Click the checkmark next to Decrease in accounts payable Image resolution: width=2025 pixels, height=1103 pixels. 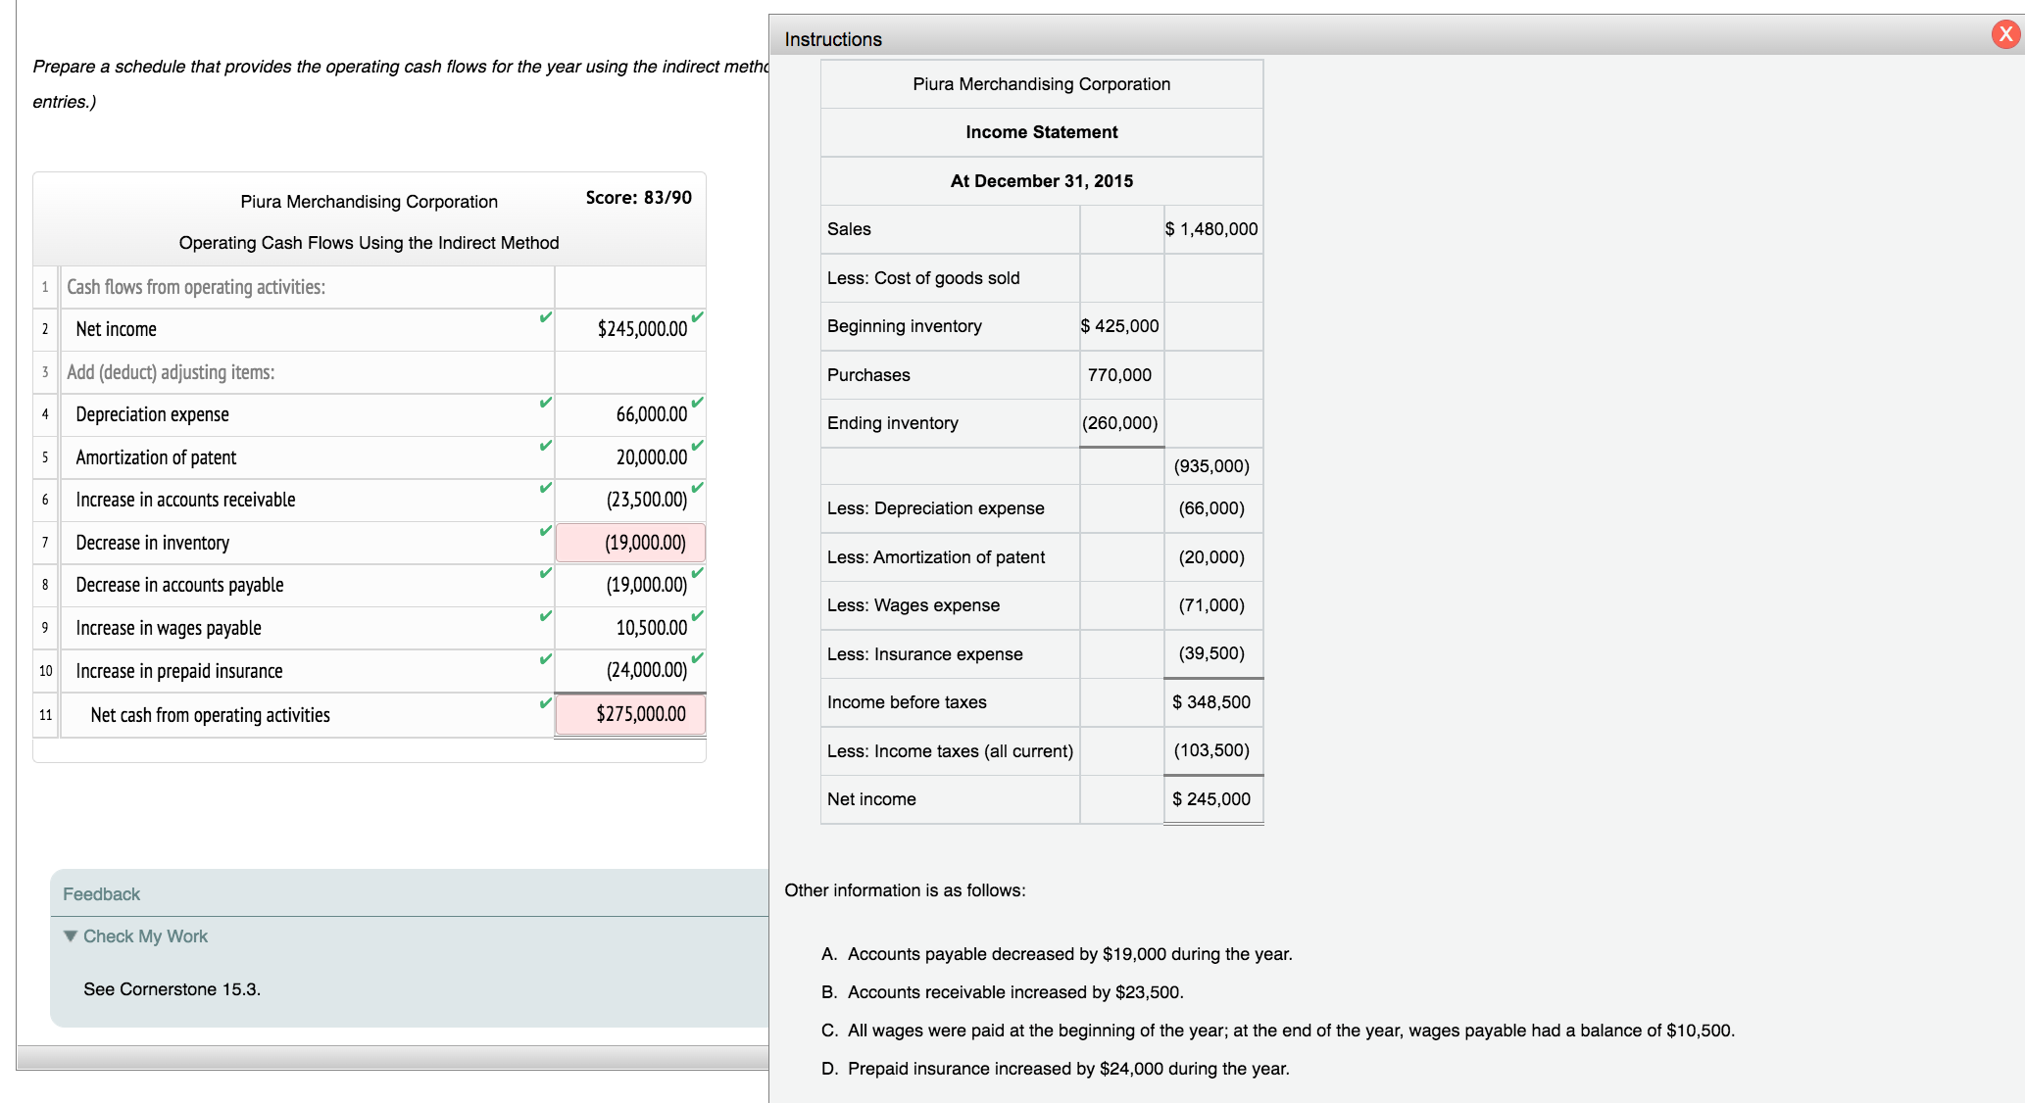tap(544, 574)
